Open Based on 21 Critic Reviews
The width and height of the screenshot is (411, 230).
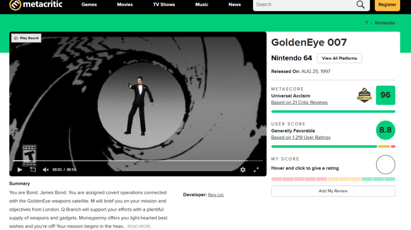[299, 102]
